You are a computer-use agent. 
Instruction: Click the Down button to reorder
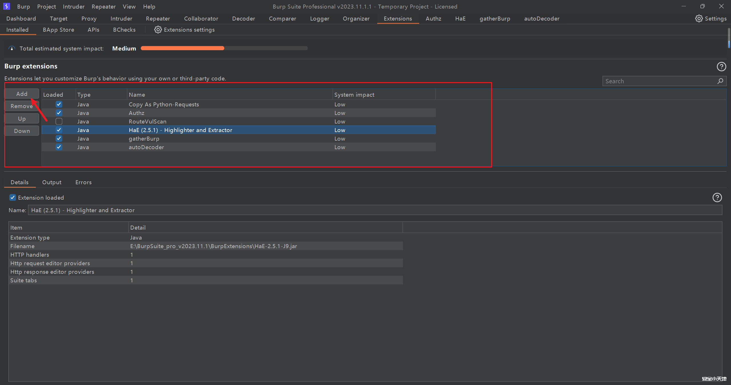pyautogui.click(x=22, y=131)
